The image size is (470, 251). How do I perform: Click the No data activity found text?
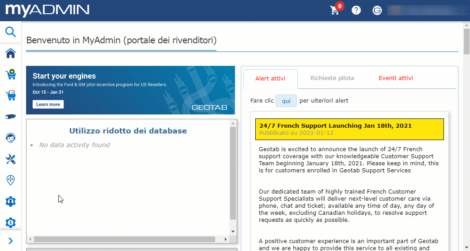tap(74, 145)
